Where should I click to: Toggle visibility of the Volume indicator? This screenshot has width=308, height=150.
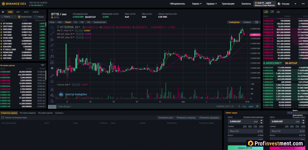coord(73,85)
